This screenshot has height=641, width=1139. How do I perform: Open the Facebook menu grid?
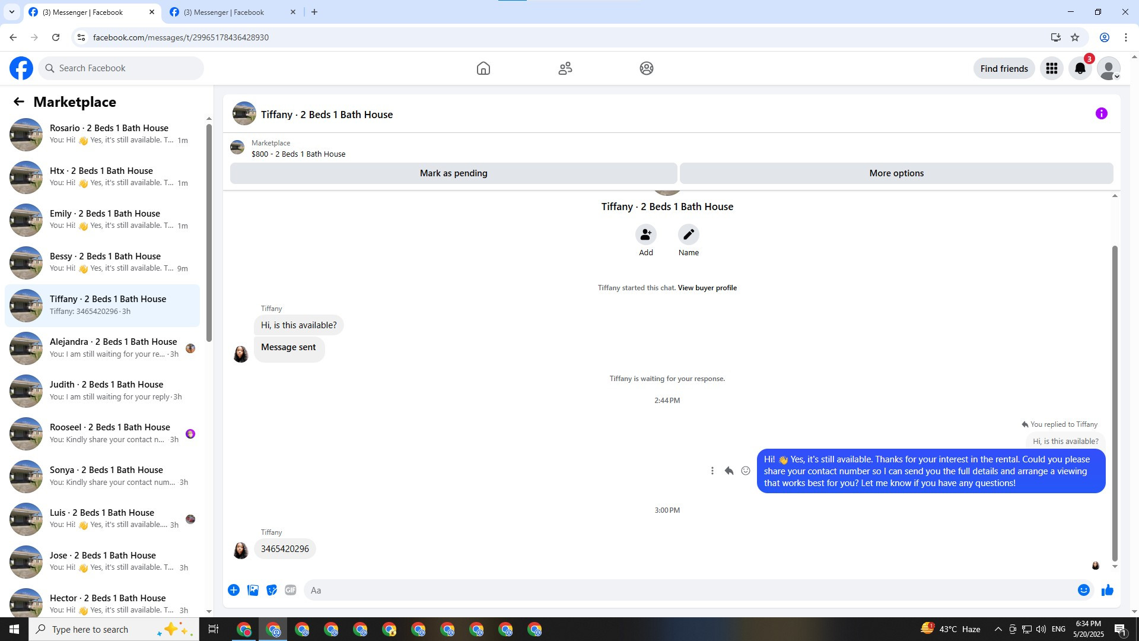pos(1052,68)
